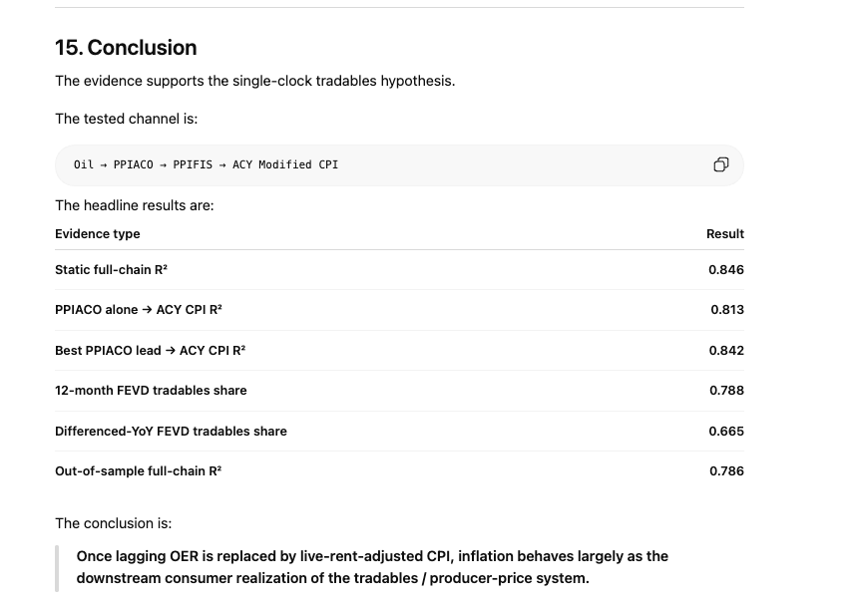Select the PPIACO alone → ACY CPI R² row

pyautogui.click(x=399, y=310)
